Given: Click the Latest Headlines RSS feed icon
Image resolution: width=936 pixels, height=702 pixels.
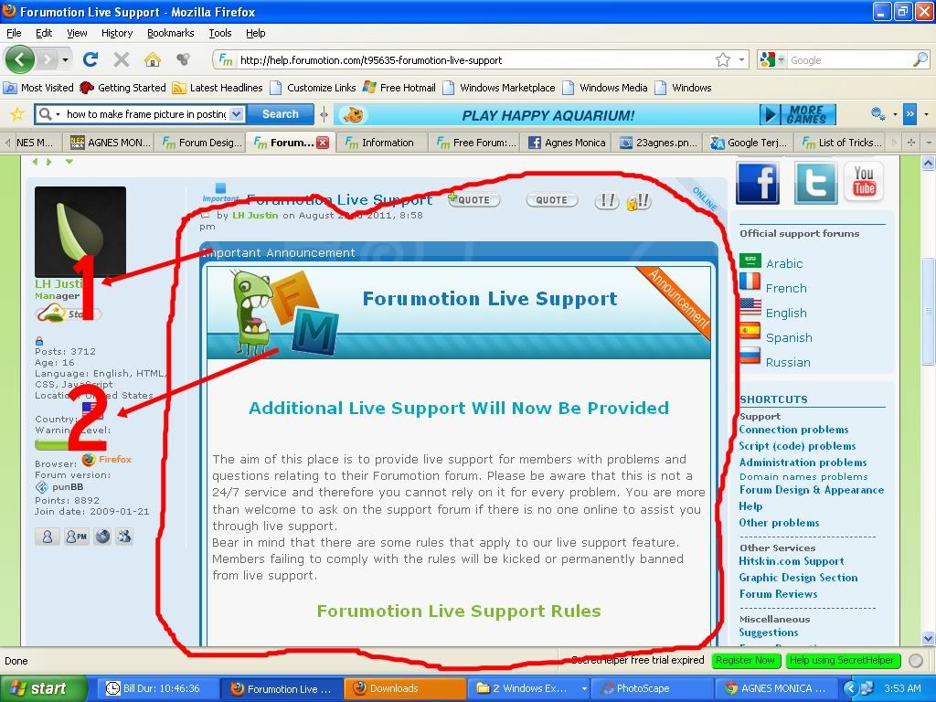Looking at the screenshot, I should (x=178, y=88).
